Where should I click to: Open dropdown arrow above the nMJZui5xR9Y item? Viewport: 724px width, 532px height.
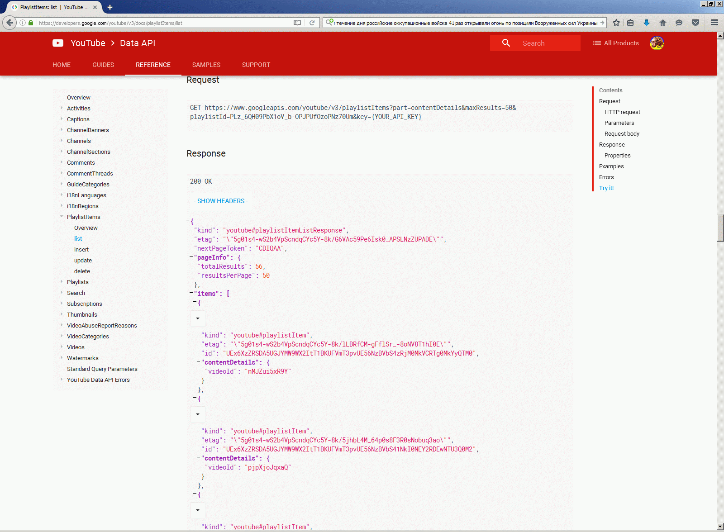coord(198,318)
